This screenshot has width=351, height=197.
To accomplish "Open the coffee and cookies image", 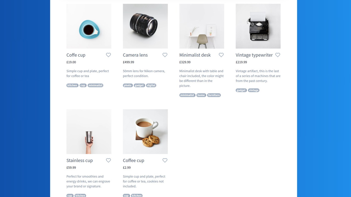I will [x=145, y=132].
